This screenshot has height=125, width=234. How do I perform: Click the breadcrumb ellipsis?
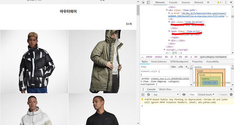point(142,57)
